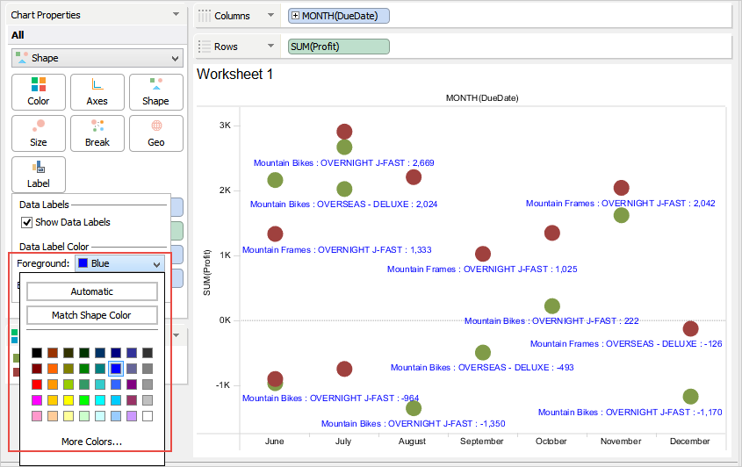The height and width of the screenshot is (467, 742).
Task: Click the Label property button
Action: (39, 174)
